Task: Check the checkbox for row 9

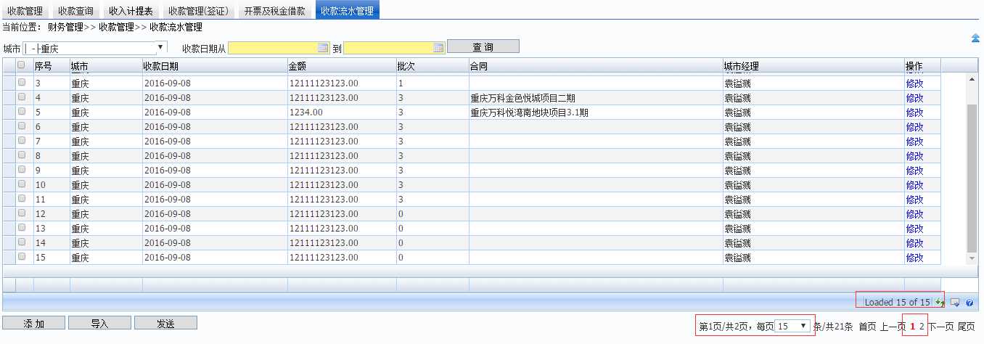Action: point(22,169)
